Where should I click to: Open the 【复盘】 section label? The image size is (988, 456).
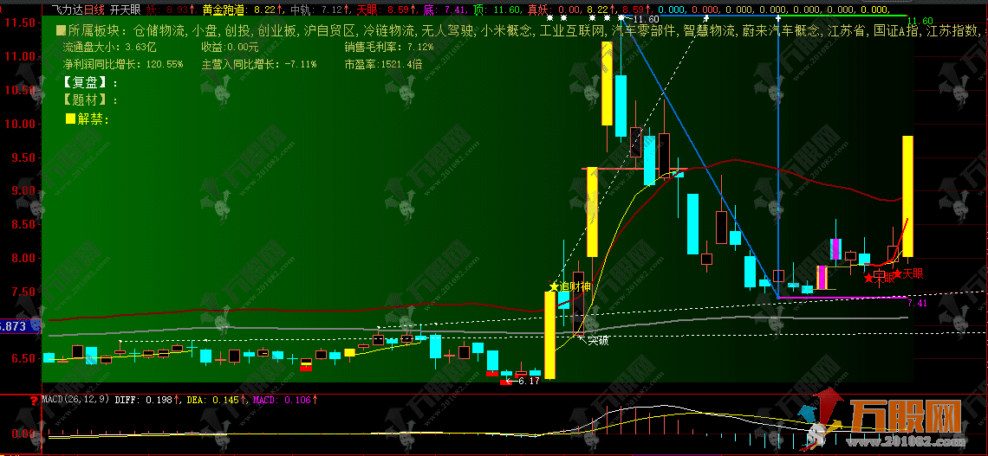(87, 82)
